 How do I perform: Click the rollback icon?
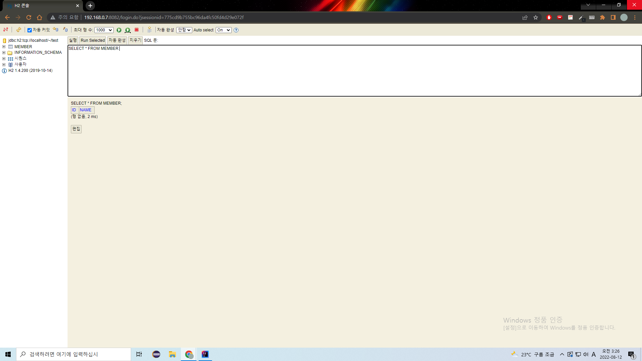[x=56, y=30]
